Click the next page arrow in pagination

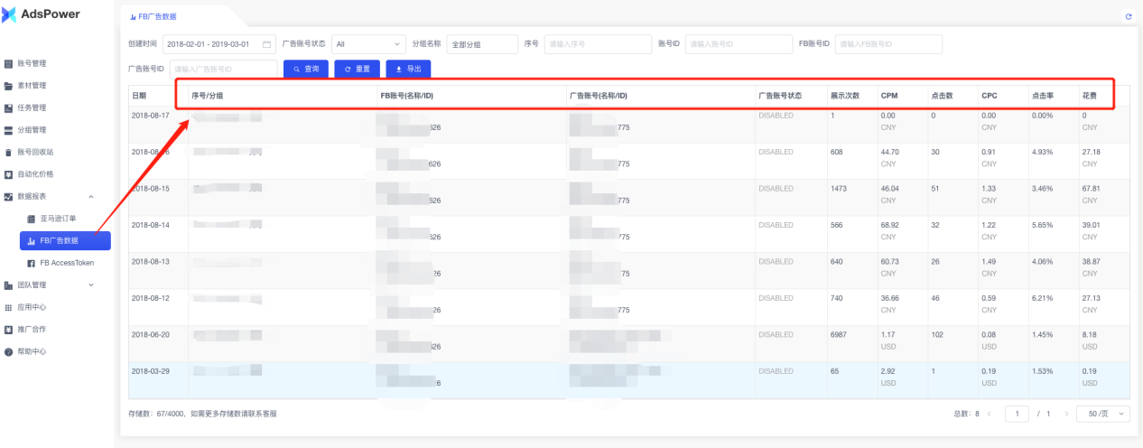click(1066, 414)
